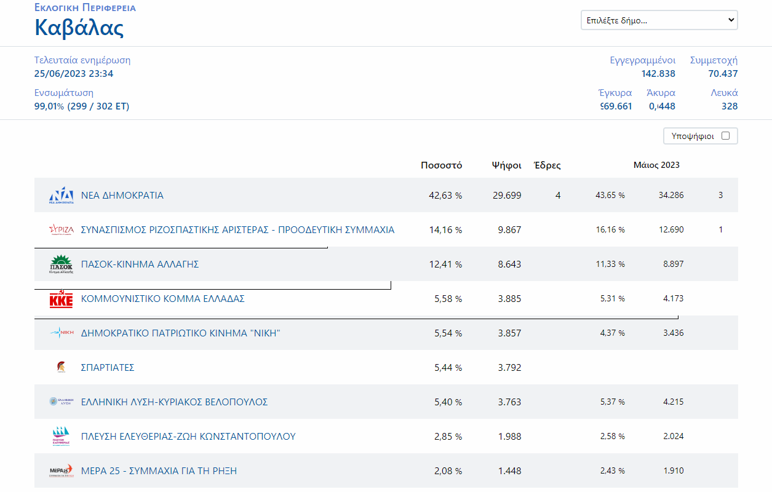Click the Καβάλας region heading

tap(79, 28)
